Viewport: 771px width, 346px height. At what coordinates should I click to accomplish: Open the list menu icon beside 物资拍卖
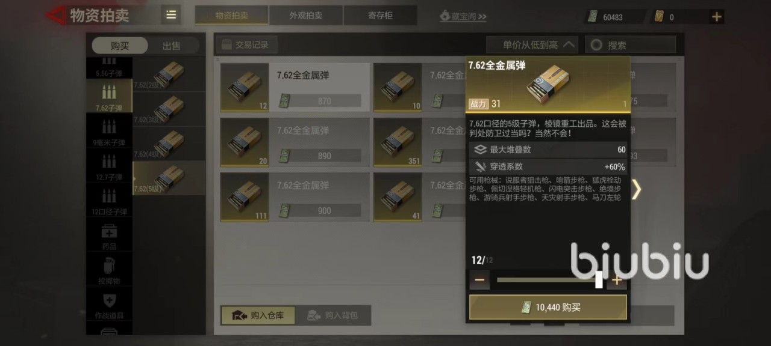coord(171,15)
